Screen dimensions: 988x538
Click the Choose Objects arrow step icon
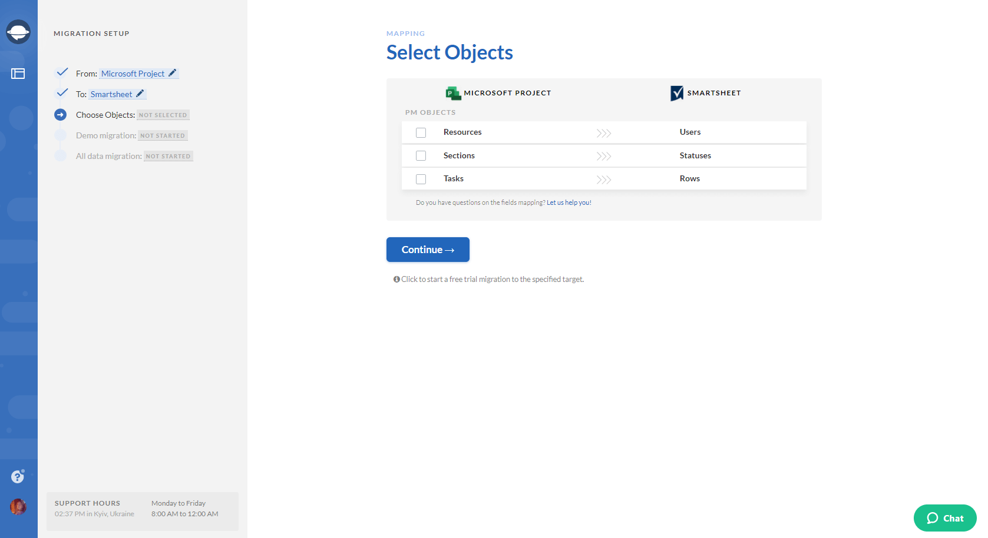click(x=61, y=115)
